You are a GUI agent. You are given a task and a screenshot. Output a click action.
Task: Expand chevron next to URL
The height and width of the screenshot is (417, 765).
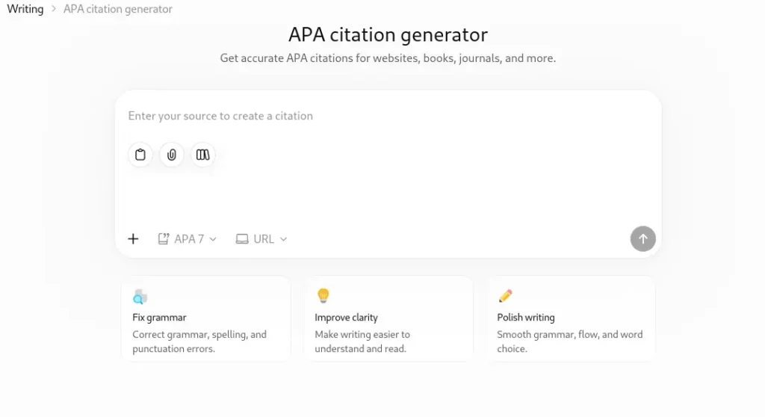click(283, 239)
